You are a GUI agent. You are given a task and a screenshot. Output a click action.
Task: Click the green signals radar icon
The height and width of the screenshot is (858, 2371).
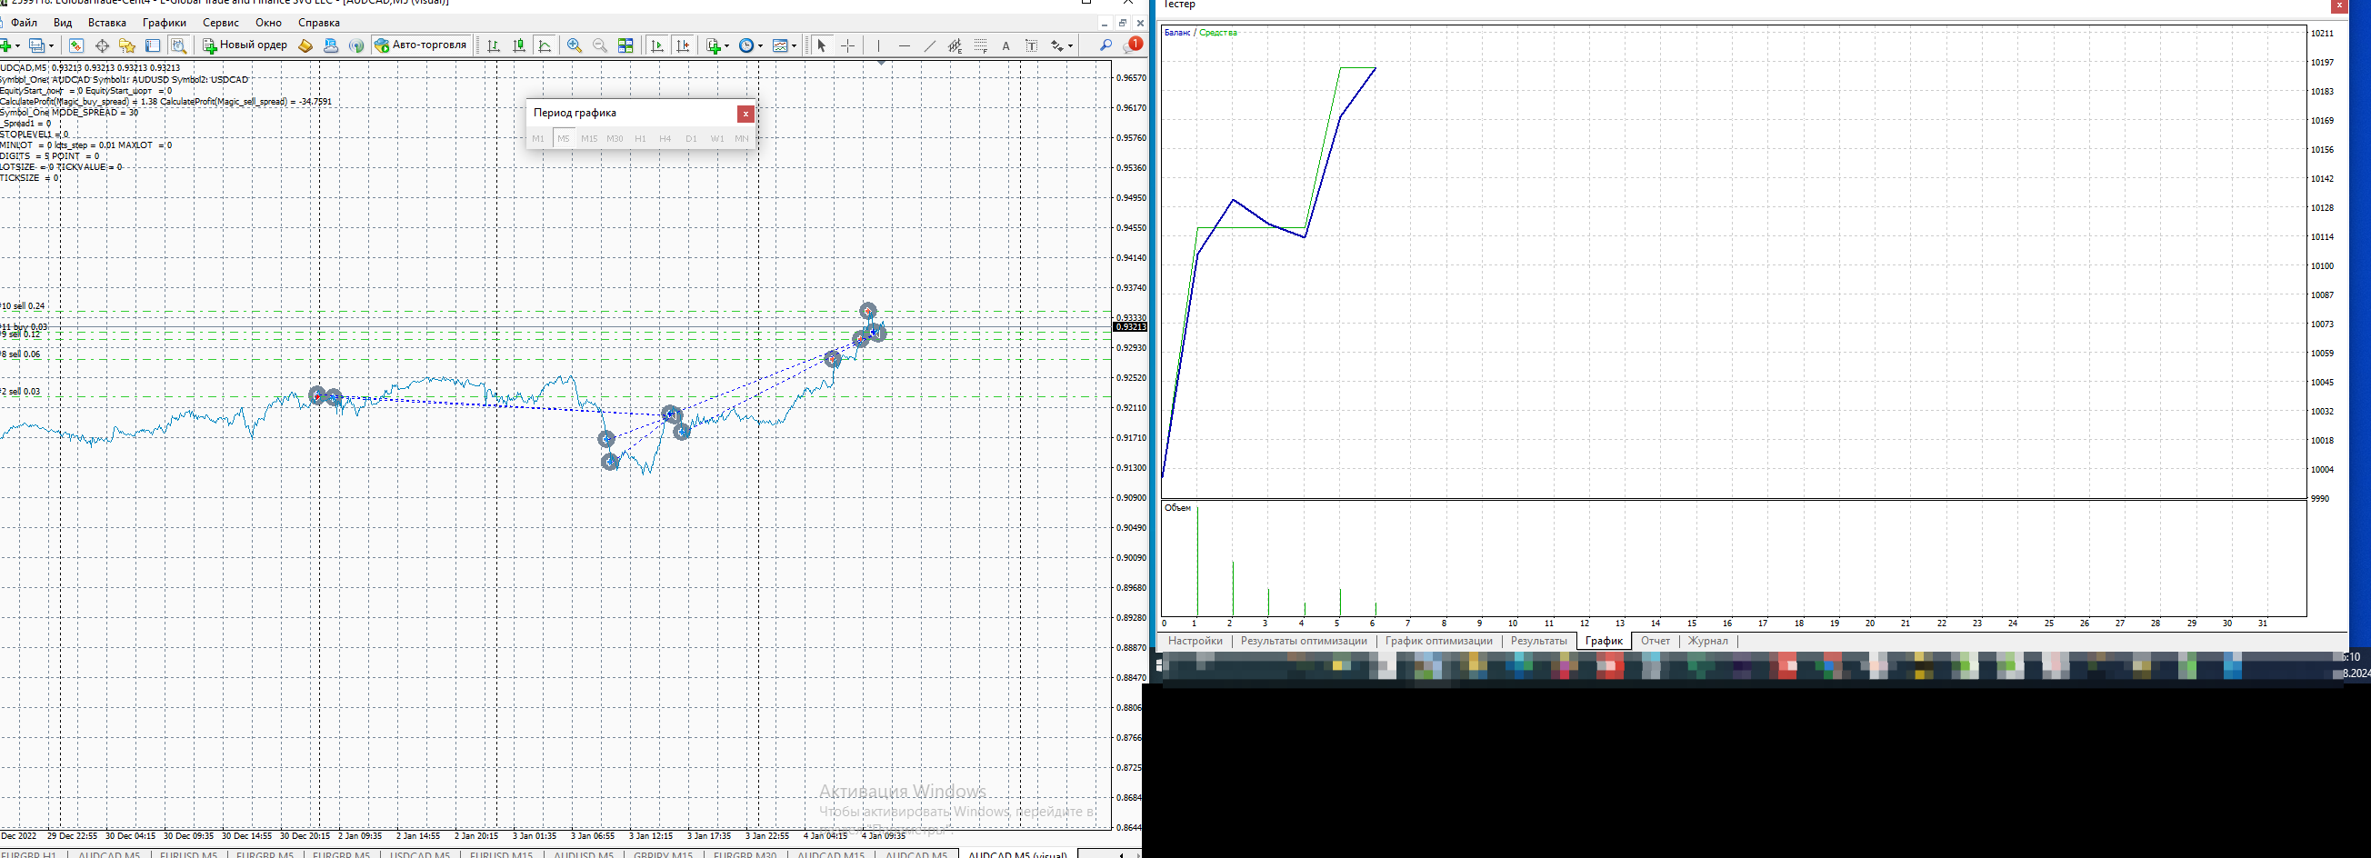tap(357, 45)
